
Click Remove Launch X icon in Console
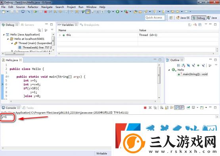(150, 108)
